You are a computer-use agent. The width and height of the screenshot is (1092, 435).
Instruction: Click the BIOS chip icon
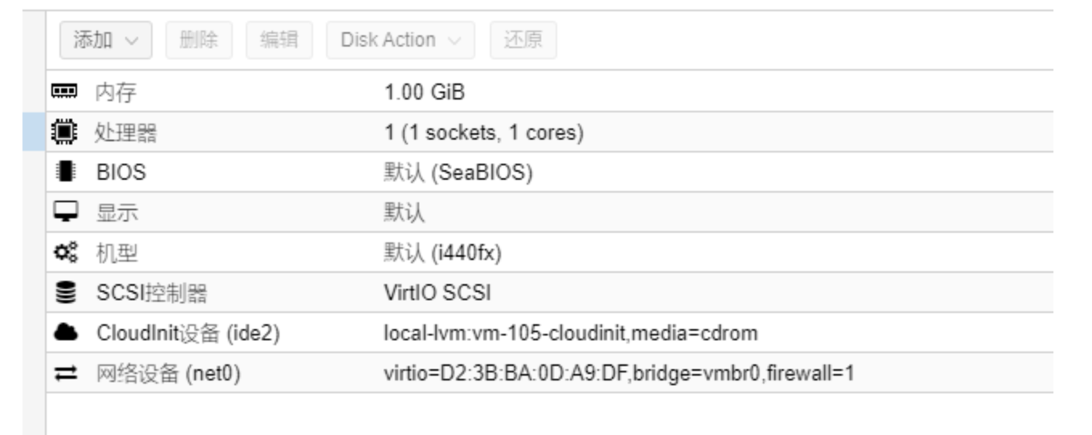64,173
